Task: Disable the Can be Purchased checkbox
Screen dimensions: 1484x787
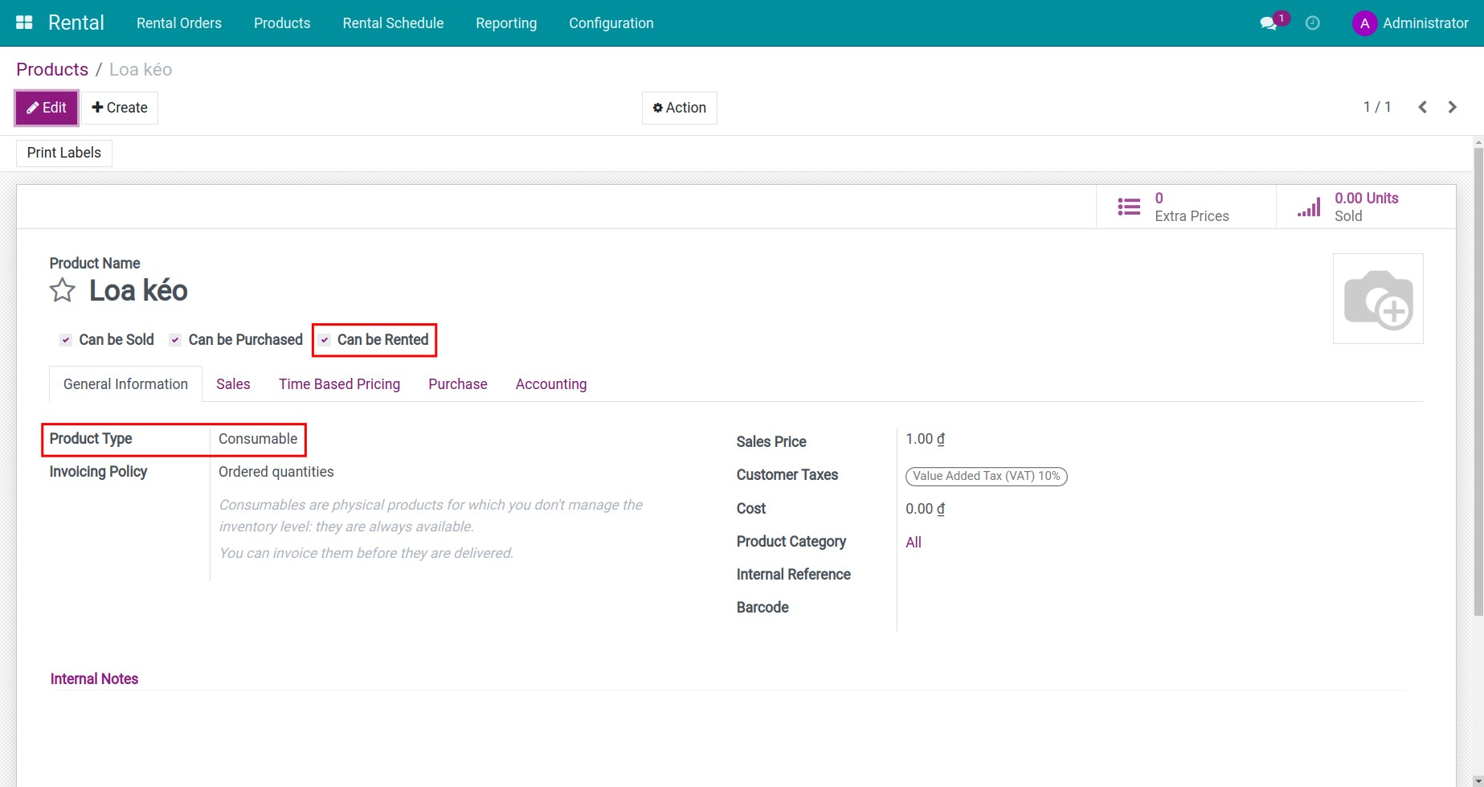Action: (174, 339)
